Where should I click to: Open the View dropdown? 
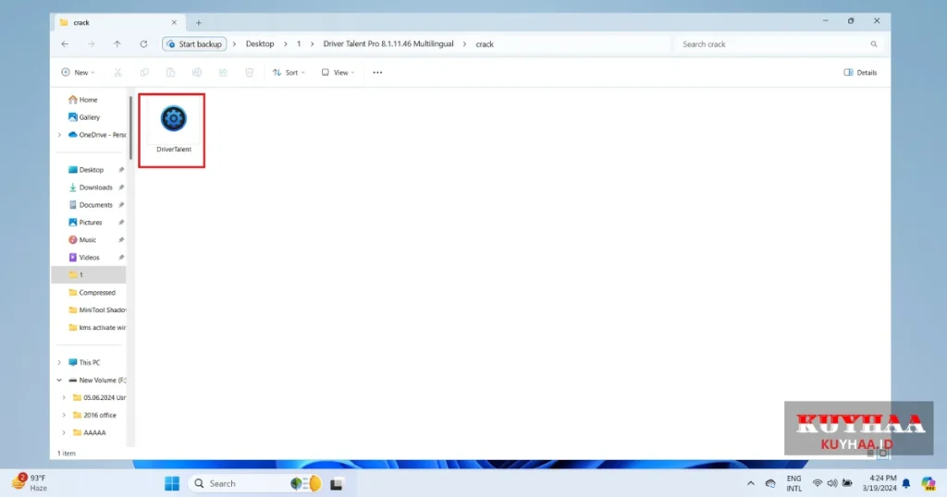tap(338, 72)
